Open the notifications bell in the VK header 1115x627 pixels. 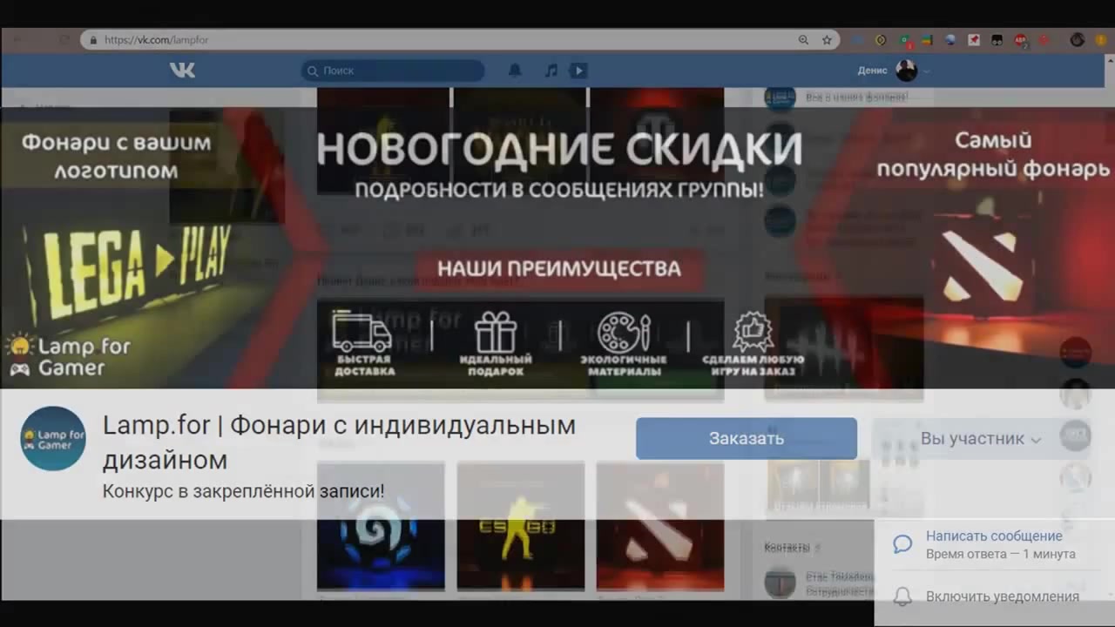[x=515, y=71]
